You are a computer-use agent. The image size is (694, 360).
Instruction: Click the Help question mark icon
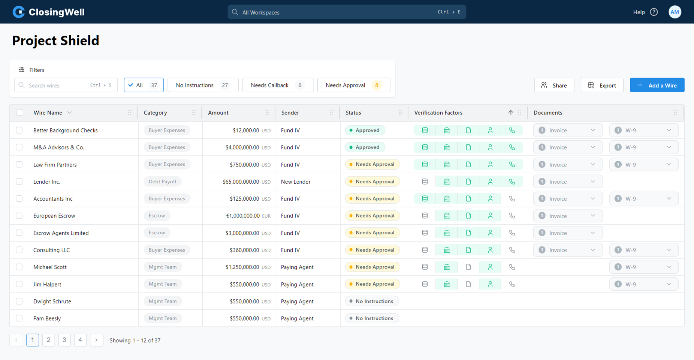pyautogui.click(x=654, y=12)
